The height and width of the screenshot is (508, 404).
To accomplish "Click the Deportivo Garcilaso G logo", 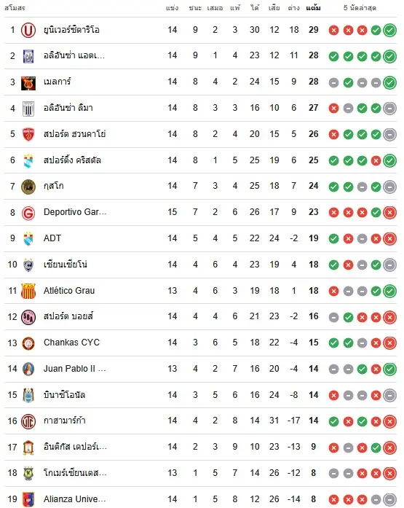I will point(28,213).
